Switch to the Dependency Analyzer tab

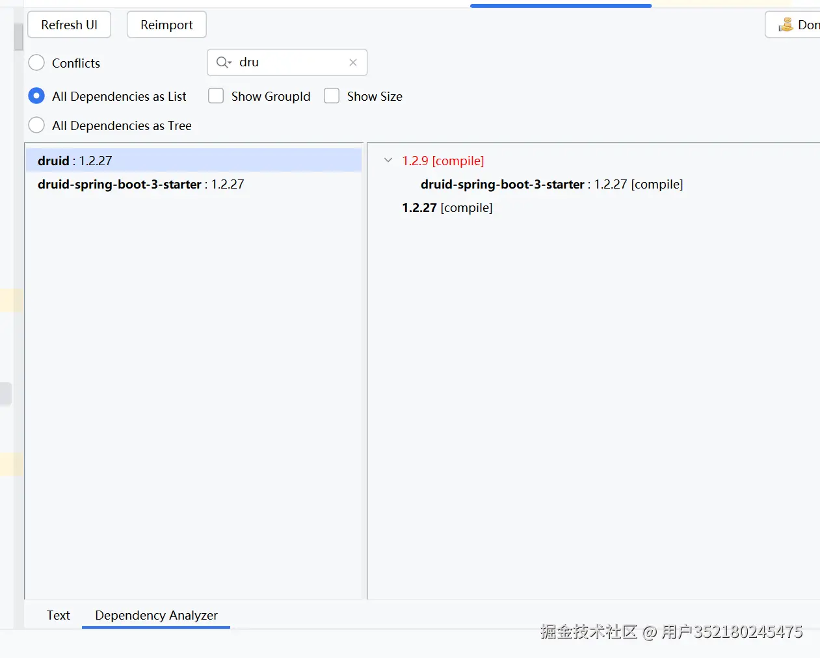(156, 615)
